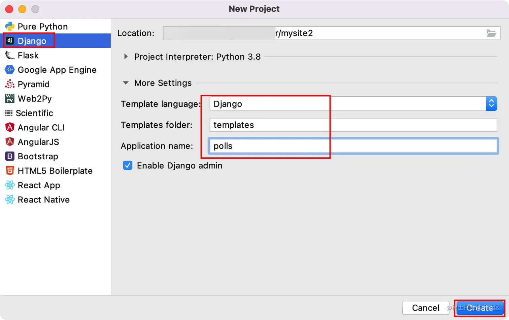Click the Application name field

click(353, 146)
